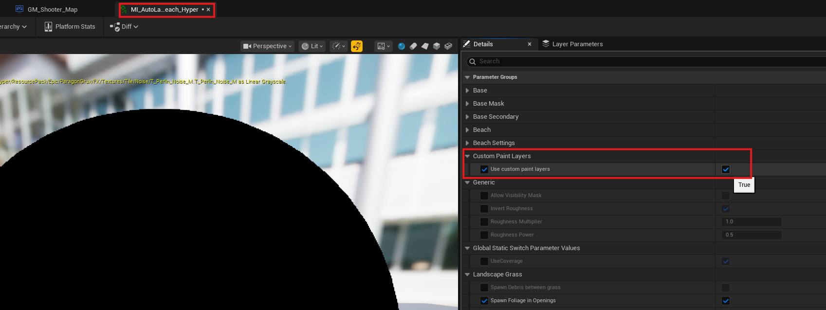Click the magnifier icon in search box

pyautogui.click(x=472, y=62)
